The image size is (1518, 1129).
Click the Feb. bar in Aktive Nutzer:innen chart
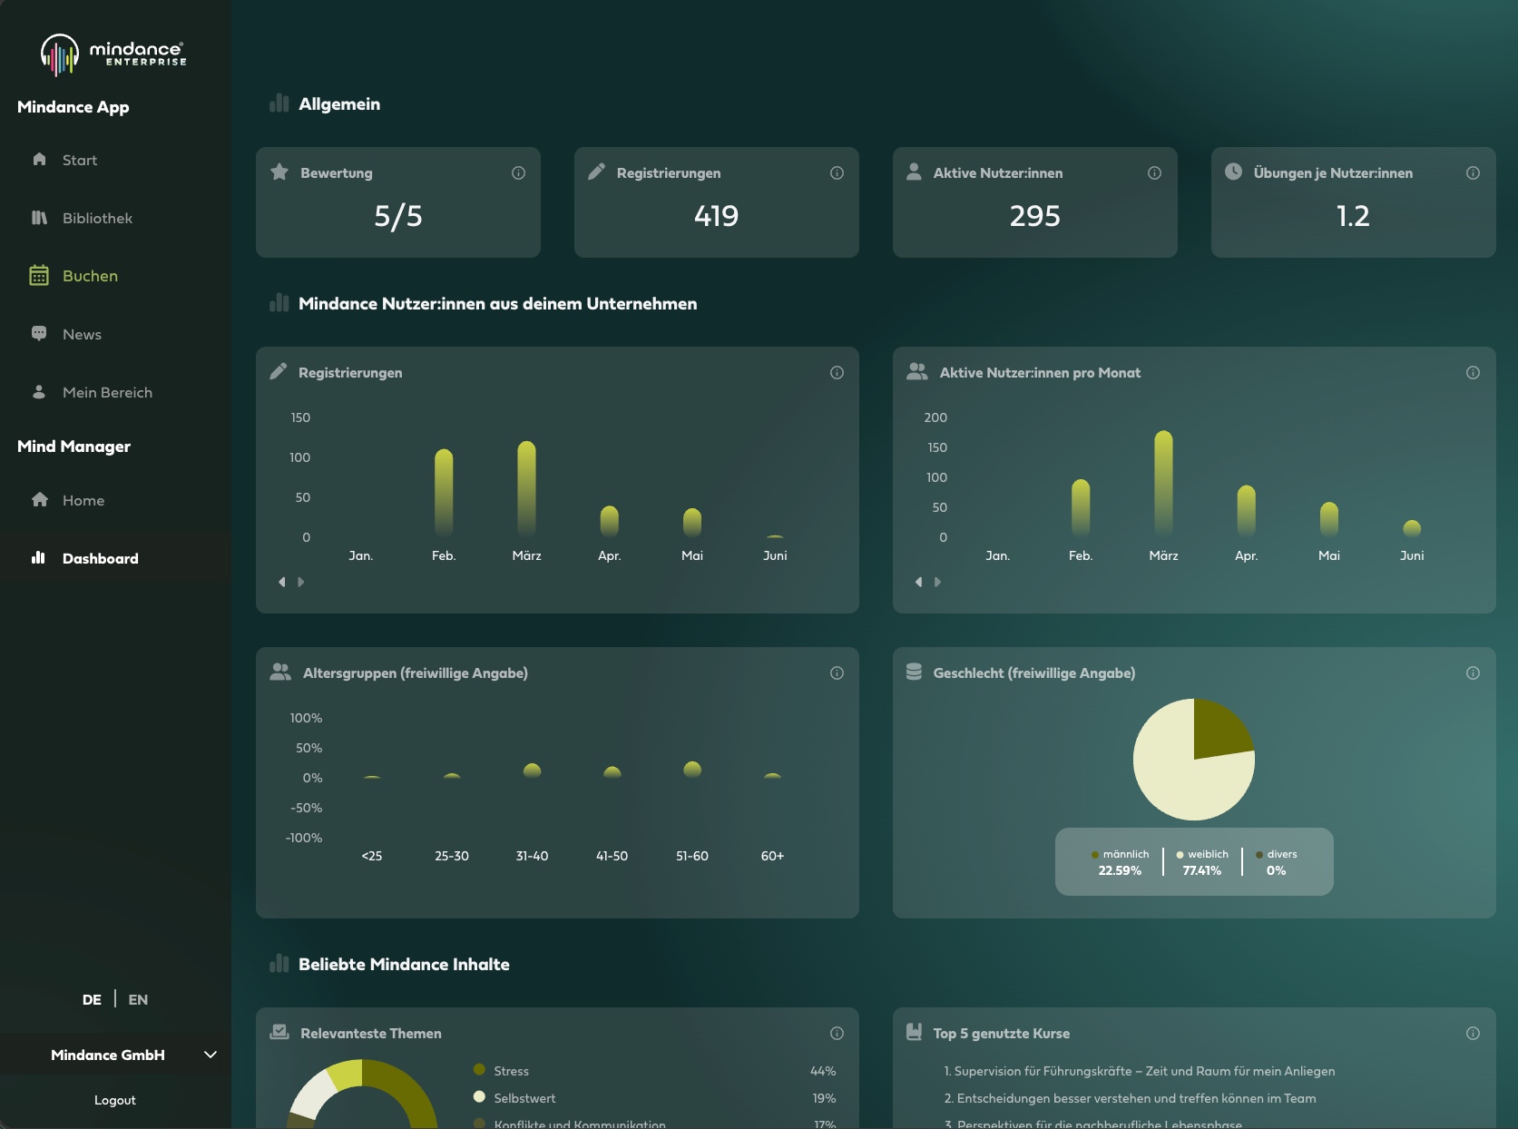pyautogui.click(x=1081, y=508)
